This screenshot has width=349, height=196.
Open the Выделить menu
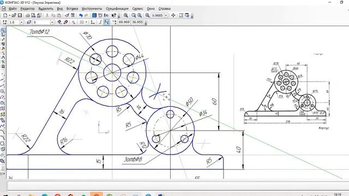pos(46,9)
